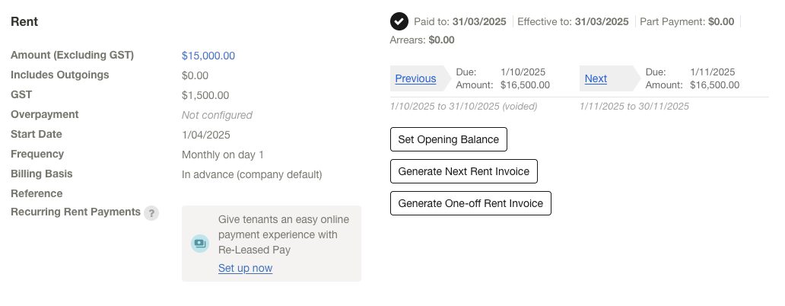Screen dimensions: 785x306
Task: Click the voided period 1/10/2025 to 31/10/2025
Action: pyautogui.click(x=463, y=107)
